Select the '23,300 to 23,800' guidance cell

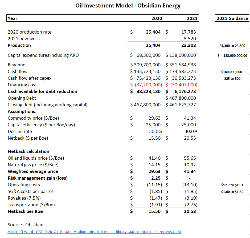pyautogui.click(x=232, y=46)
